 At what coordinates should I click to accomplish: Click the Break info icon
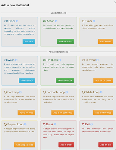click(55, 124)
